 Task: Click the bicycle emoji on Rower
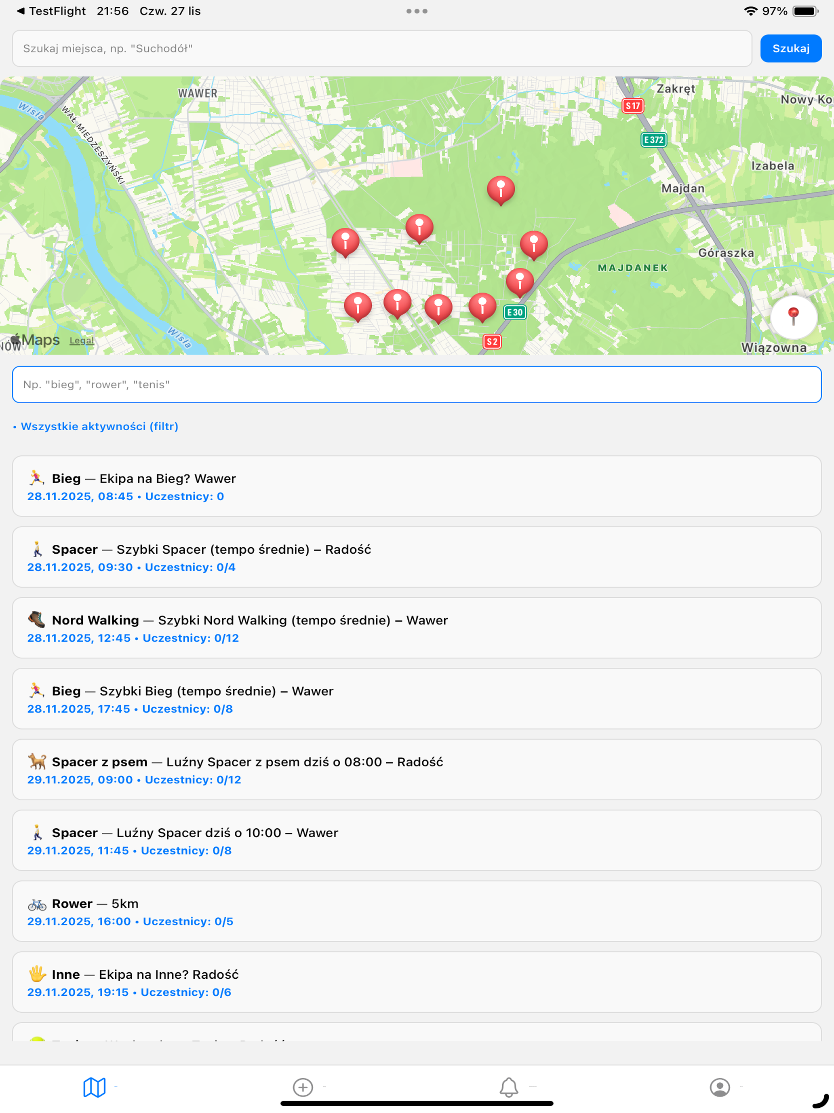(37, 905)
